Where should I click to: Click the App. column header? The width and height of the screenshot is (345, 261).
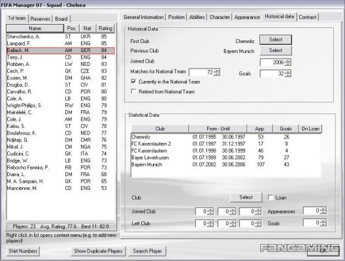tap(260, 129)
